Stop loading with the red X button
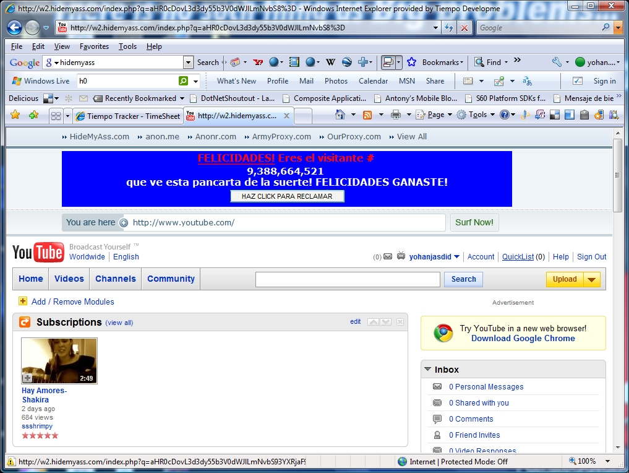The height and width of the screenshot is (473, 629). [464, 28]
